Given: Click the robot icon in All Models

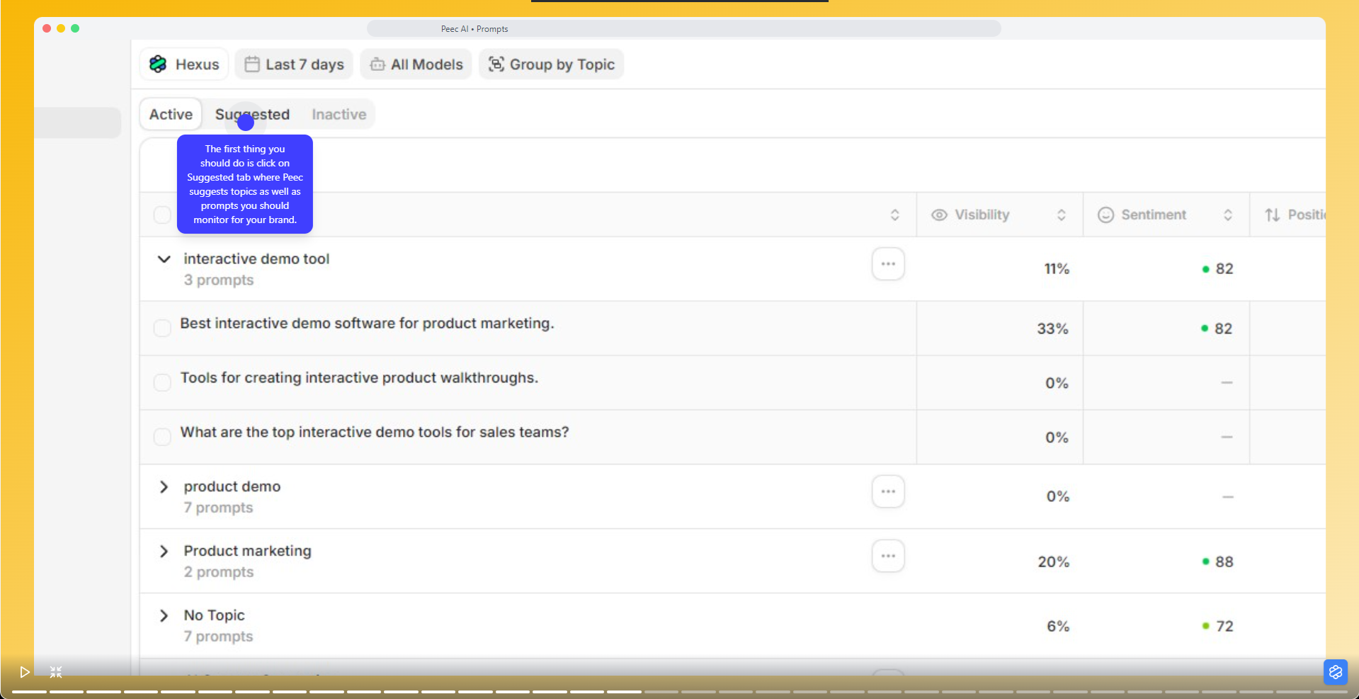Looking at the screenshot, I should tap(377, 64).
